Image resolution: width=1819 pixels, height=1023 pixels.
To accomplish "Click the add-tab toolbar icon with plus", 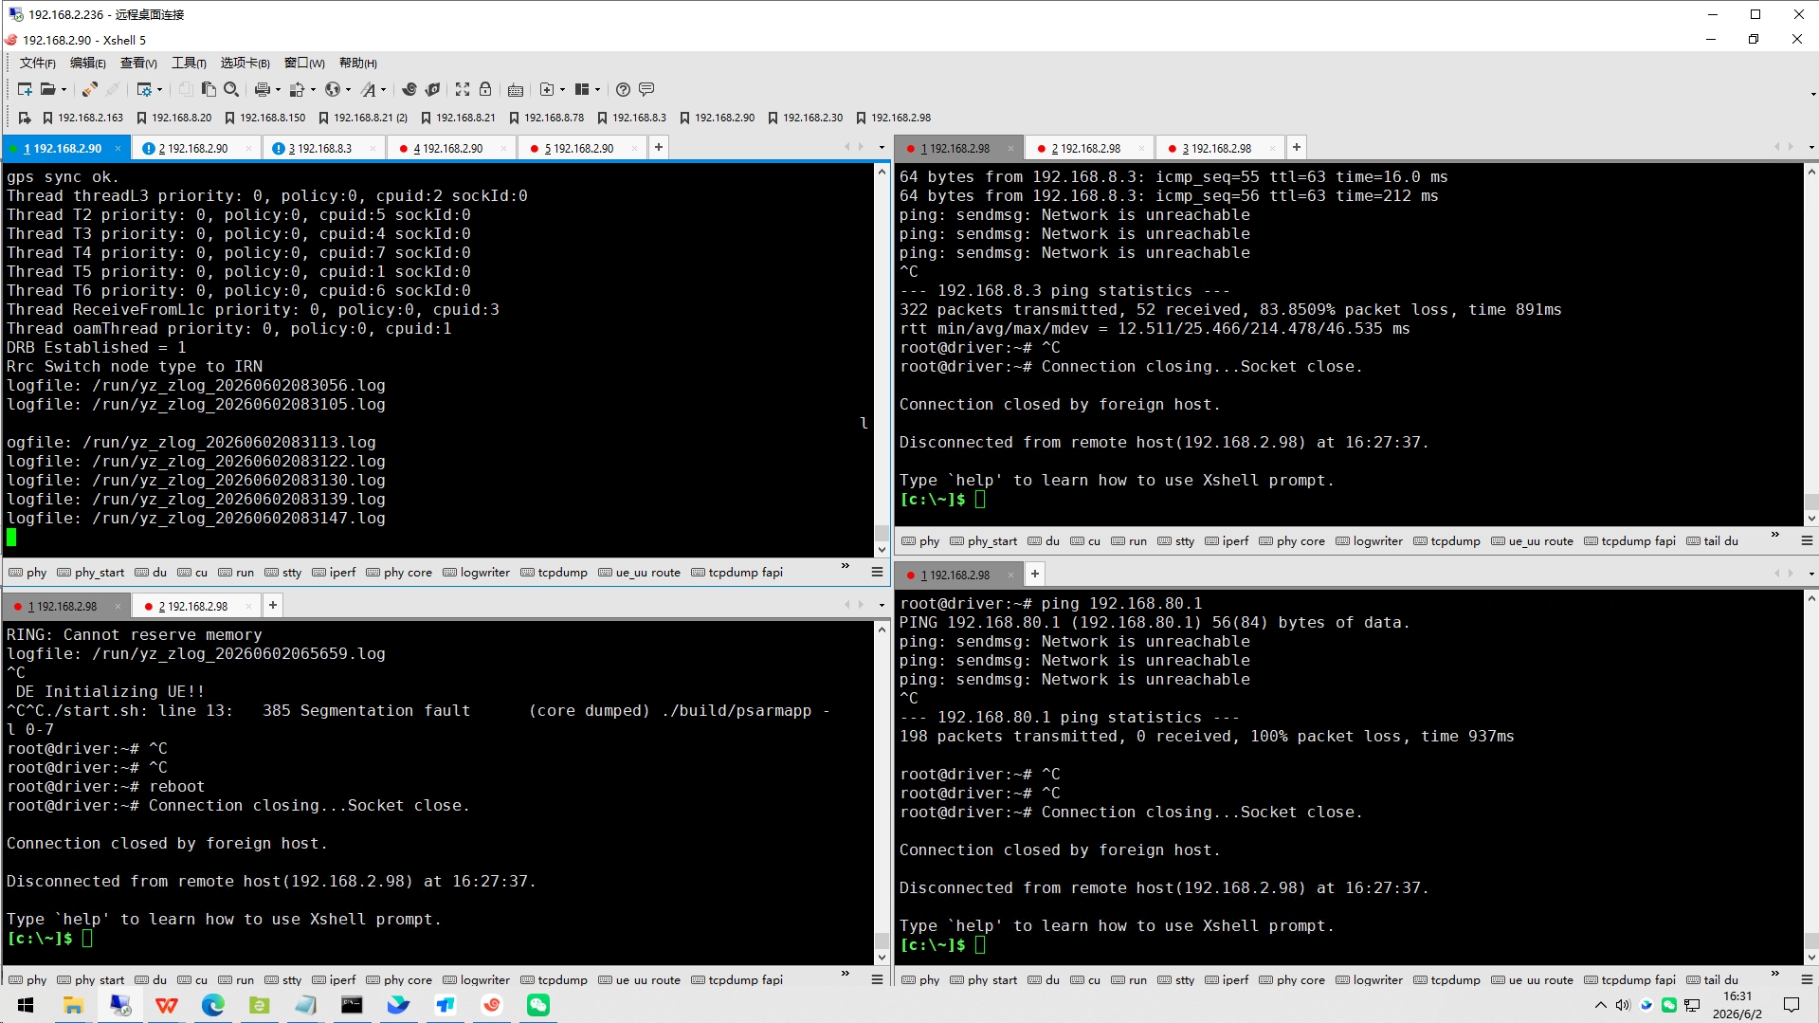I will click(547, 89).
